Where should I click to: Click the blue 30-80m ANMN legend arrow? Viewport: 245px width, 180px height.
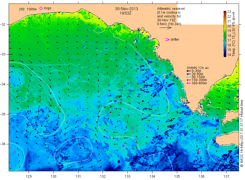pos(189,74)
